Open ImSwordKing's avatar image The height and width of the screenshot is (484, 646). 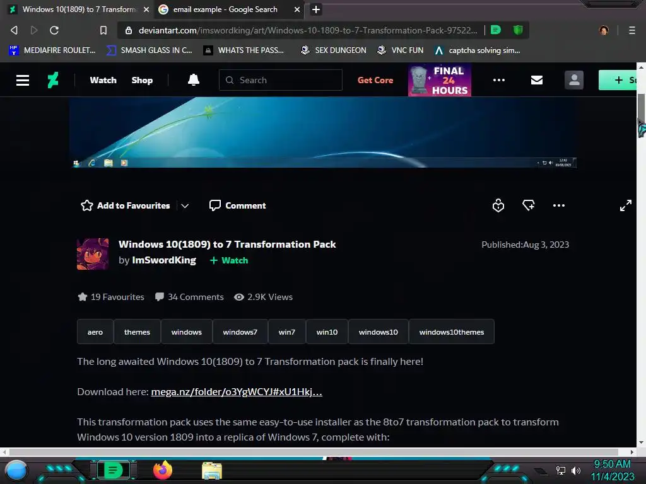click(93, 254)
